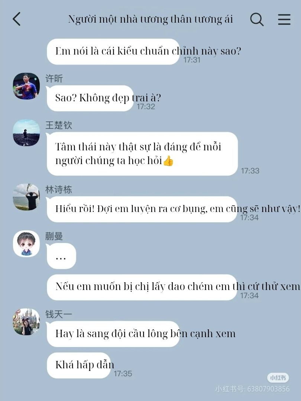Click the chat title Người một nhà tương thân tương ái
This screenshot has width=301, height=401.
tap(150, 19)
